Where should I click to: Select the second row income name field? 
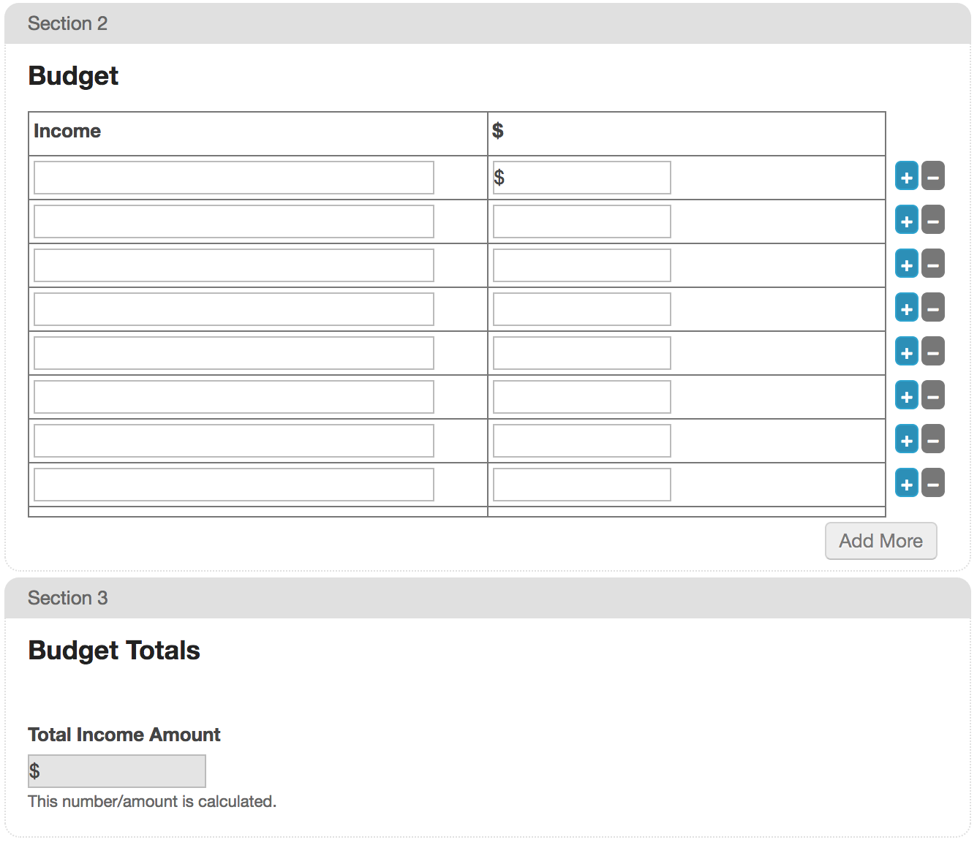[x=234, y=221]
